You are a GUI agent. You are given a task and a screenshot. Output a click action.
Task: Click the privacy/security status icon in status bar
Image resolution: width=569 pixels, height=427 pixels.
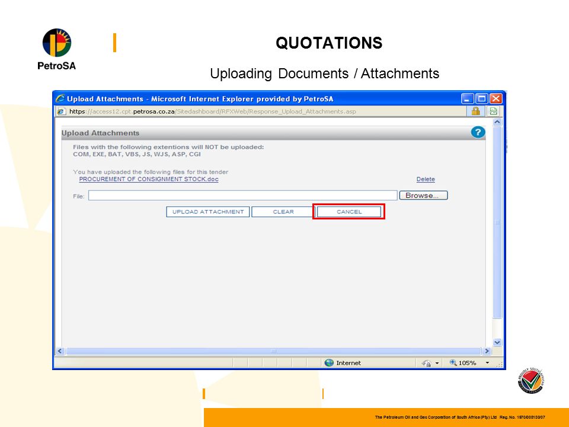pos(426,363)
